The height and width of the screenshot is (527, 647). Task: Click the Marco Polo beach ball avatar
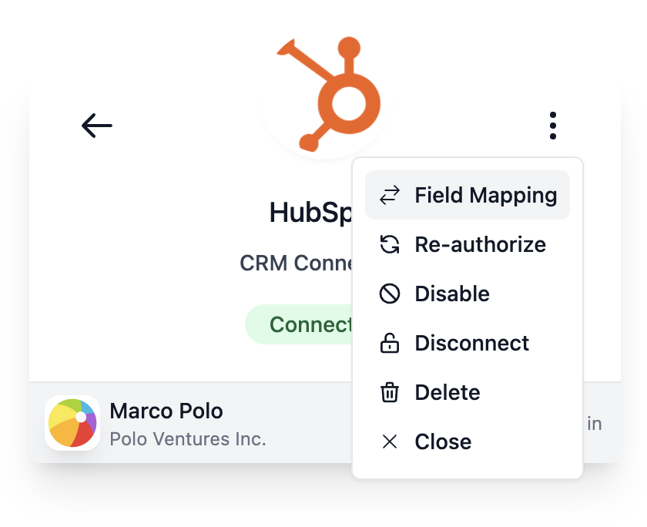(x=72, y=423)
